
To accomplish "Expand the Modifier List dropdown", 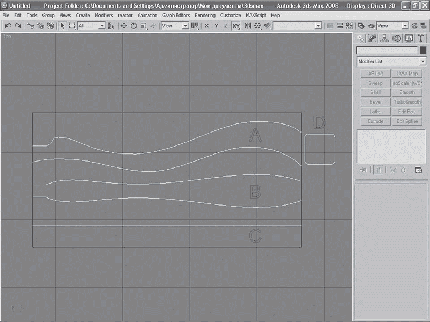I will pos(422,62).
